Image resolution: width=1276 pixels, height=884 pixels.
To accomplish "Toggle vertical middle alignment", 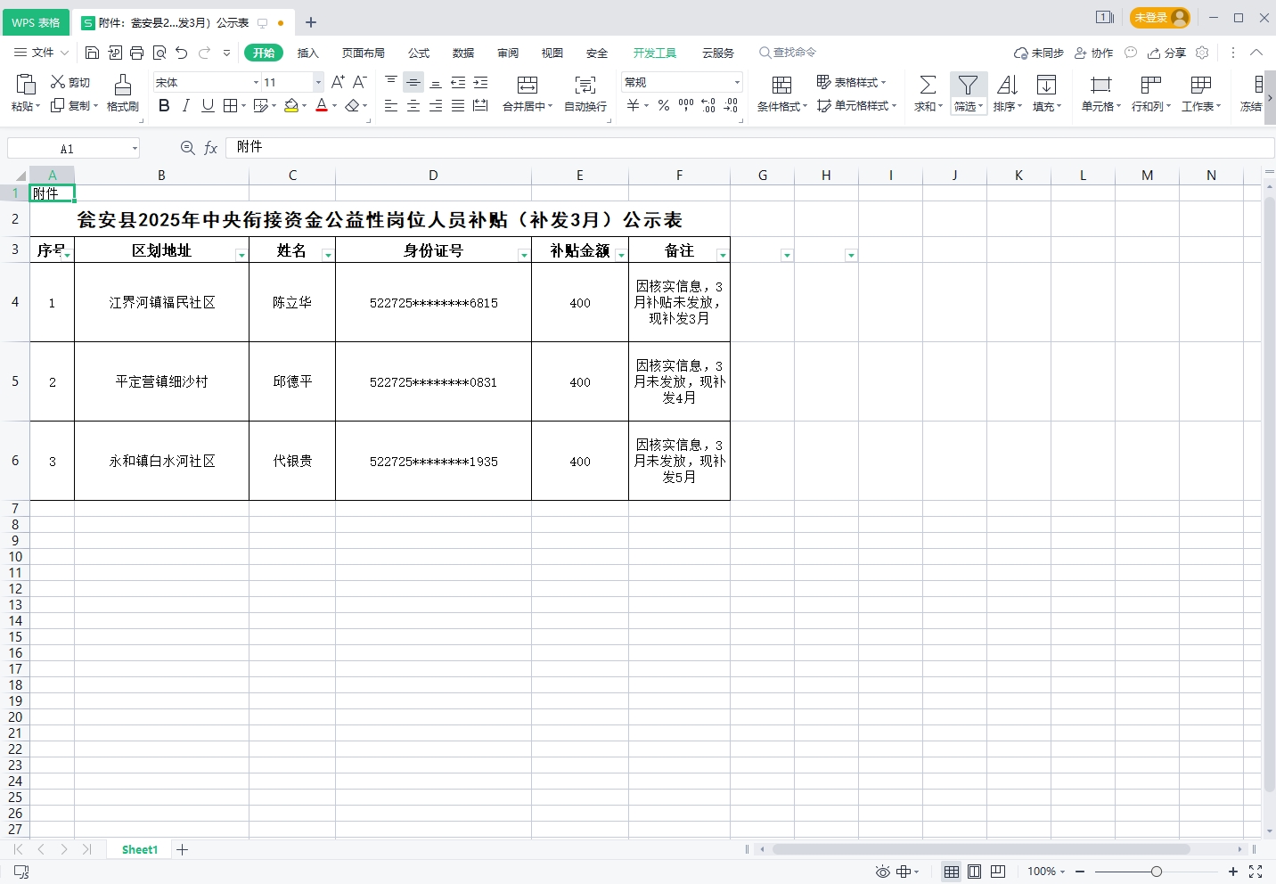I will [x=413, y=82].
